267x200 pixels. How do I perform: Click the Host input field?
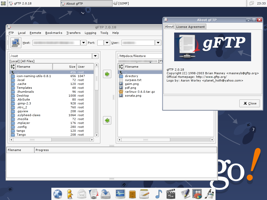point(56,43)
